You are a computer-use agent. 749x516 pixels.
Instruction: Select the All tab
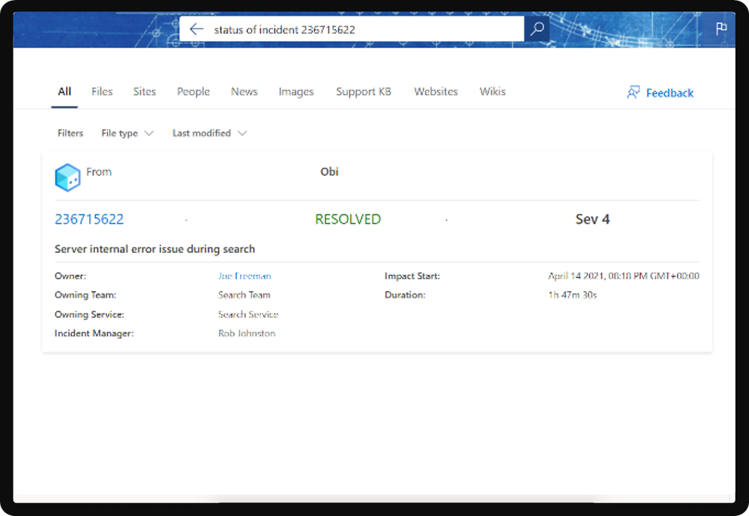64,91
